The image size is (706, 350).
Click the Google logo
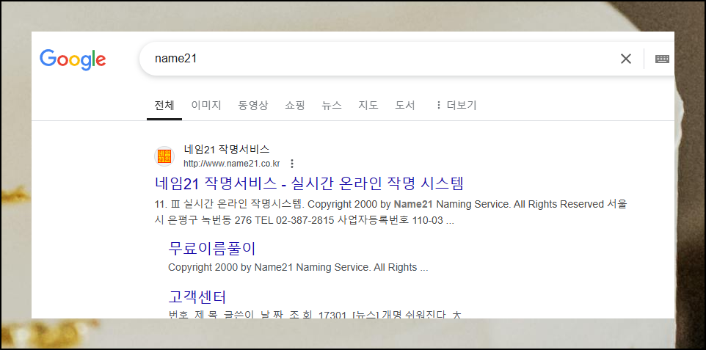(x=73, y=59)
